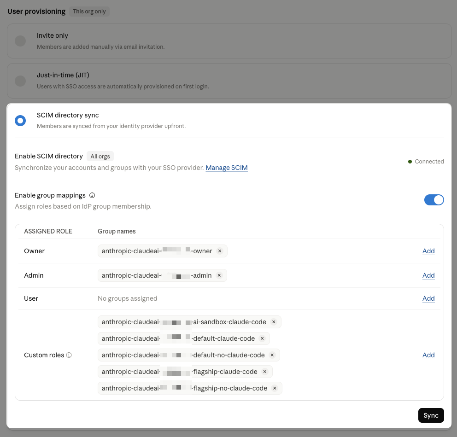Add a group to the Admin role
The image size is (457, 437).
point(428,275)
